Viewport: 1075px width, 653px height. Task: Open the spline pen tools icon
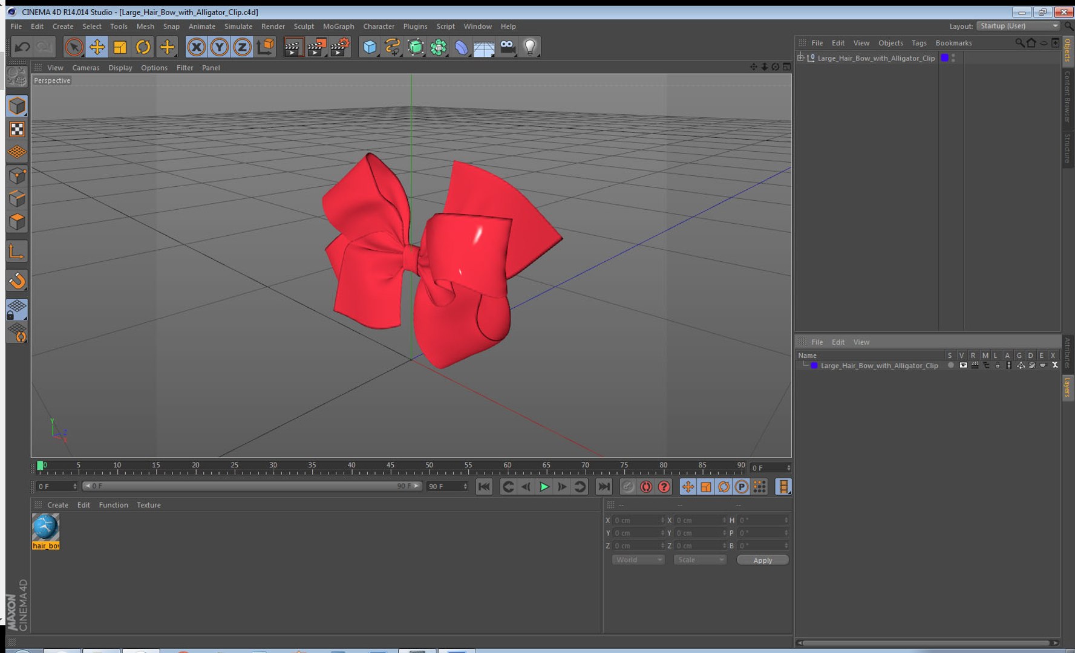tap(393, 47)
